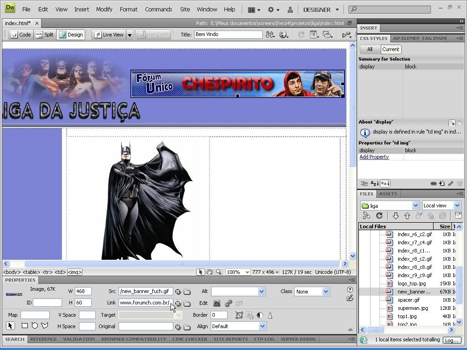Open View Options icon in document toolbar

[314, 35]
